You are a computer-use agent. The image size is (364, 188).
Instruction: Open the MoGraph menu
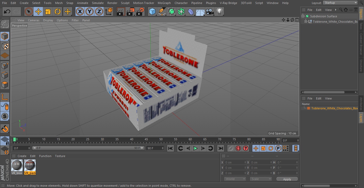click(164, 3)
